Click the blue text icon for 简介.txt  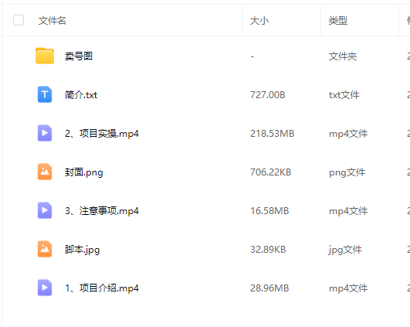(x=45, y=94)
